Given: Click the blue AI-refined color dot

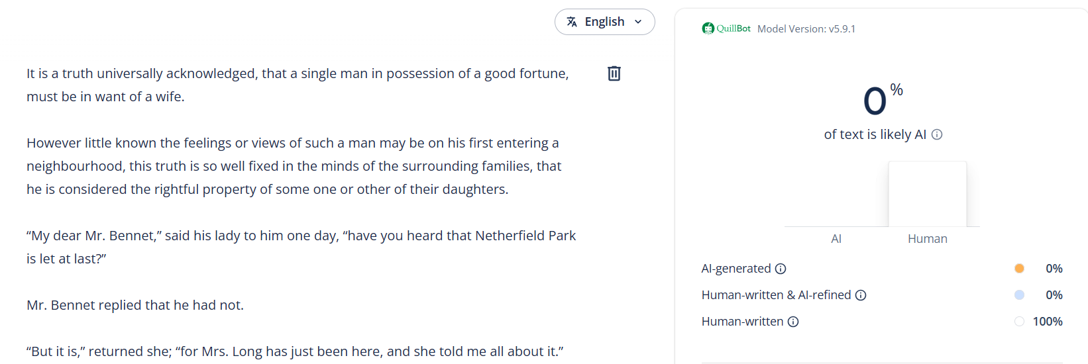Looking at the screenshot, I should [x=1019, y=295].
